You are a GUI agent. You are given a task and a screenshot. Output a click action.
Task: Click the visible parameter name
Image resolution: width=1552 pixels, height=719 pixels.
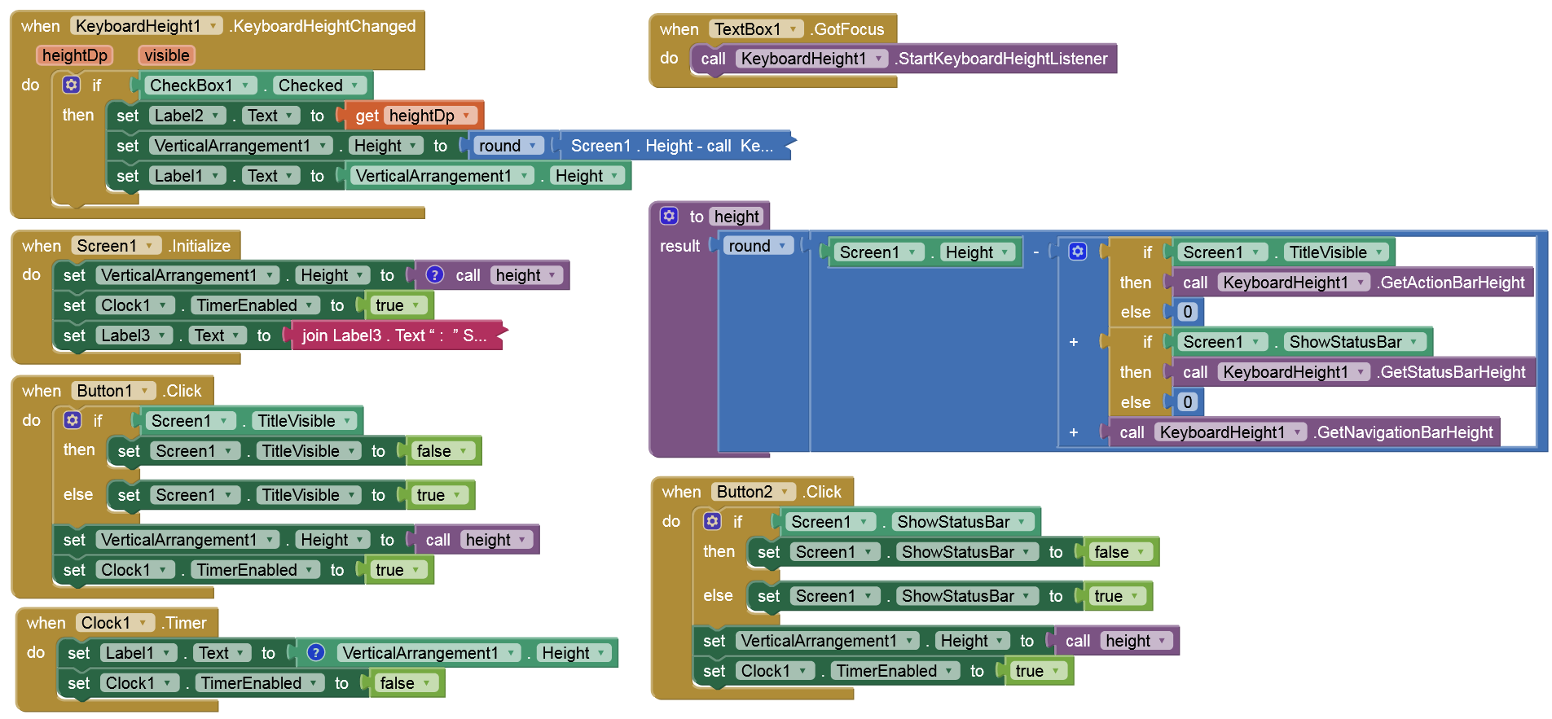click(167, 55)
